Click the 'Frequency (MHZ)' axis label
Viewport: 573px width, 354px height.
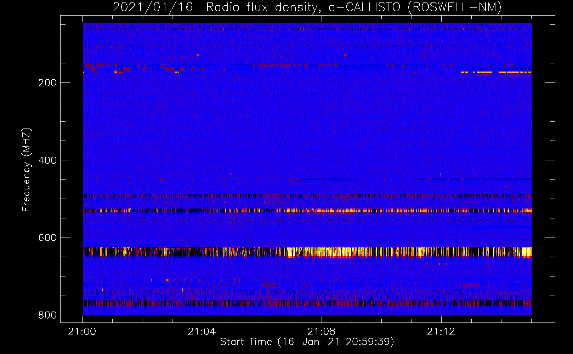pyautogui.click(x=27, y=170)
